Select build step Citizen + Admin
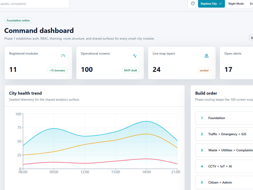Screen dimensions: 253x190 tap(224, 182)
